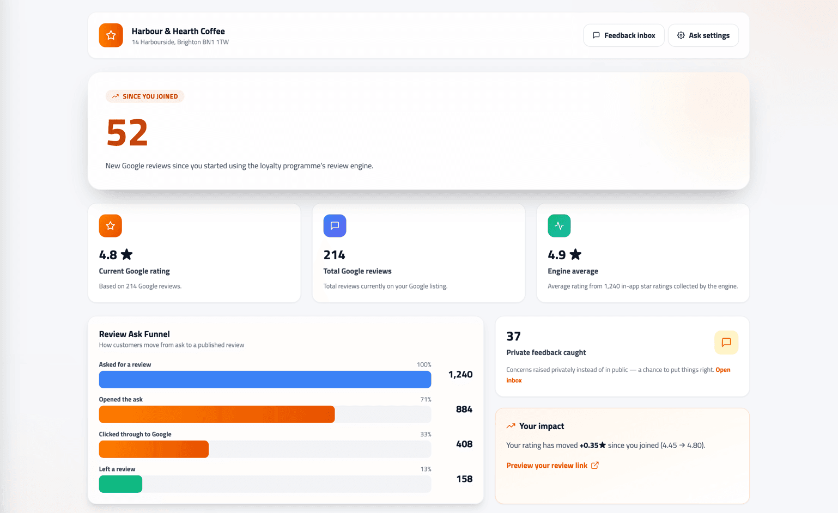The width and height of the screenshot is (838, 513).
Task: Follow the Open inbox link
Action: pos(723,370)
